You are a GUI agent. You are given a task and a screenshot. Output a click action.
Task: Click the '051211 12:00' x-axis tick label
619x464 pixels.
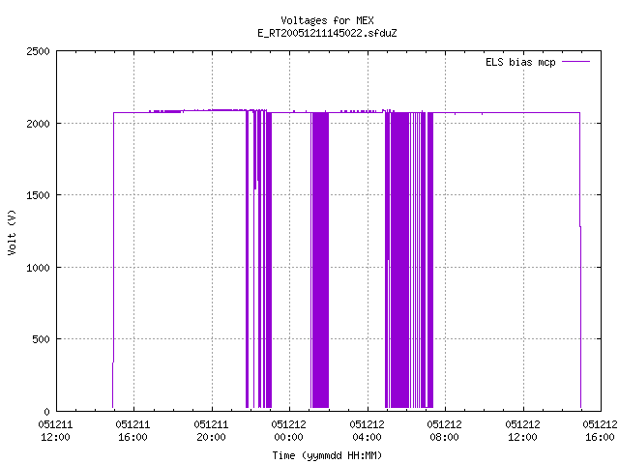click(55, 430)
